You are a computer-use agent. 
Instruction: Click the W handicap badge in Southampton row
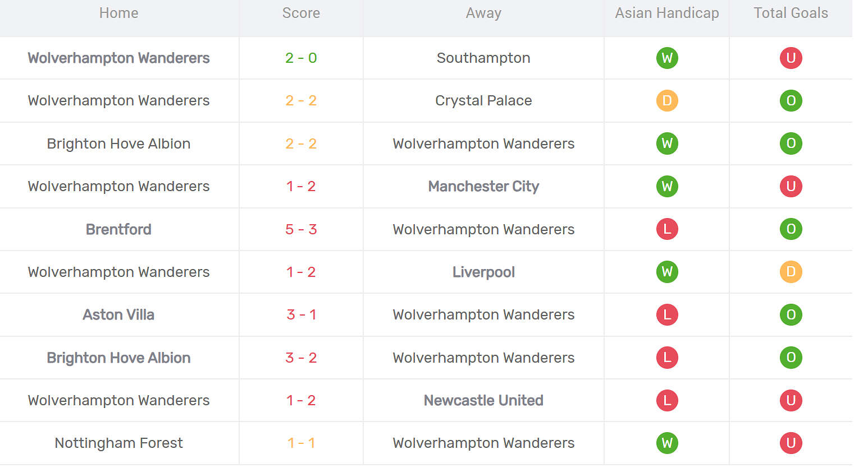point(667,58)
